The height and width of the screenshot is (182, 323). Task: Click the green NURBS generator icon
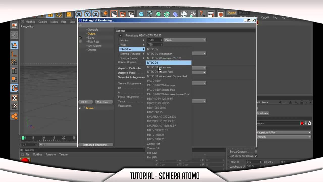[158, 14]
